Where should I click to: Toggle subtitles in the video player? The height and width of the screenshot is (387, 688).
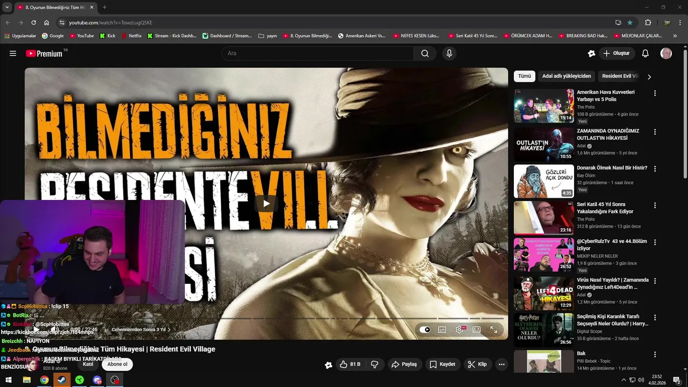tap(442, 329)
